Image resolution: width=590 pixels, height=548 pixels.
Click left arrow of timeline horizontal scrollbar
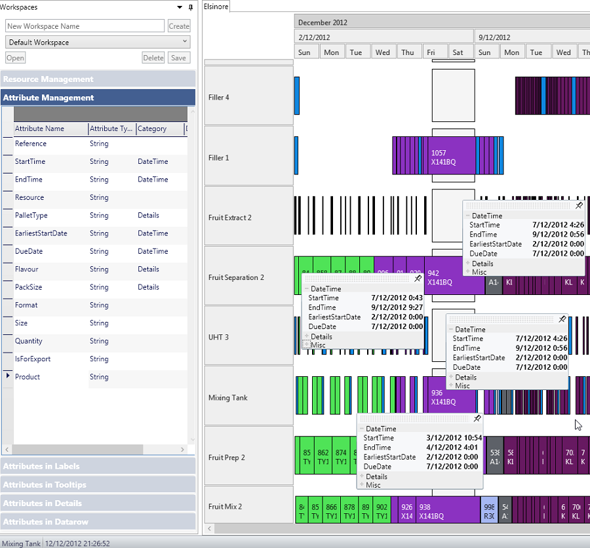(x=210, y=528)
